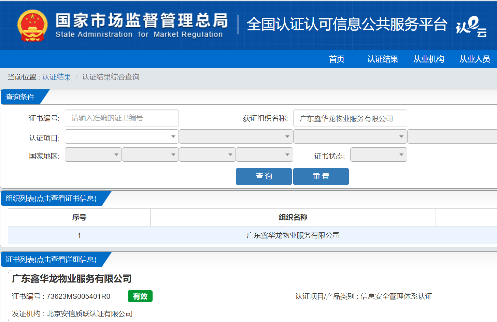Screen dimensions: 497x322
Task: Click the 序号 column header
Action: coord(79,217)
